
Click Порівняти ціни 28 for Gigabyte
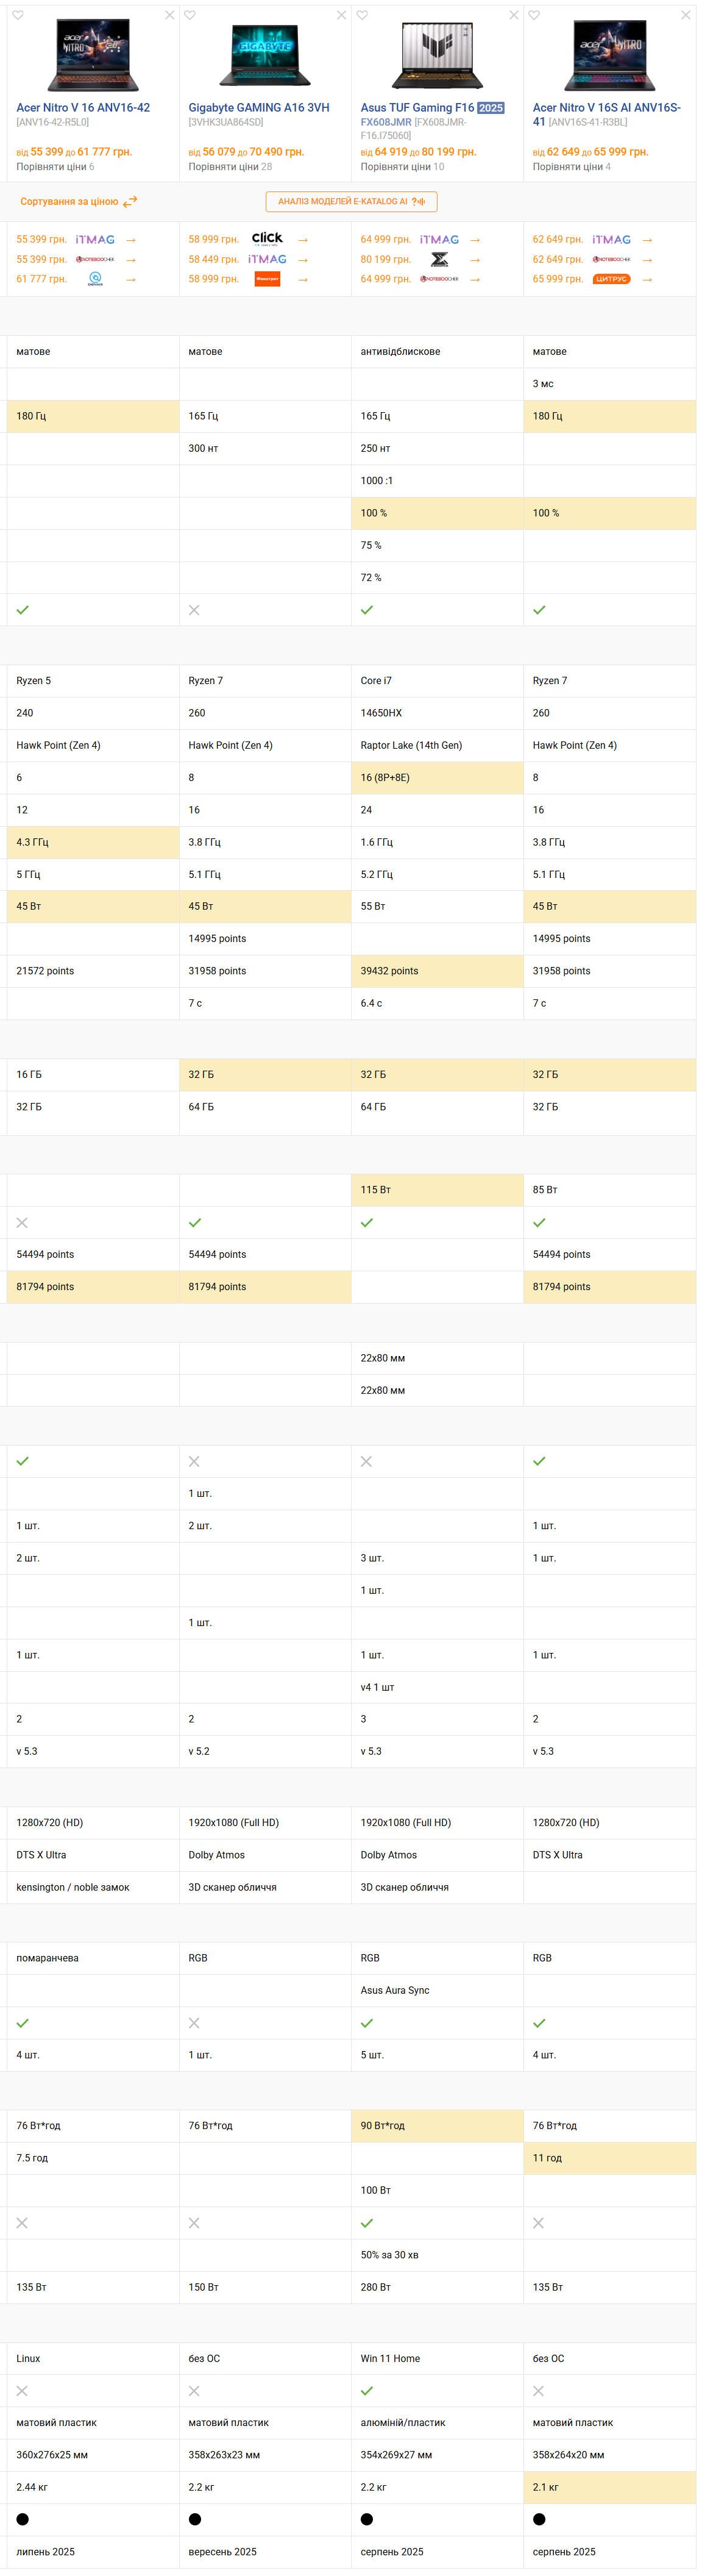coord(230,167)
